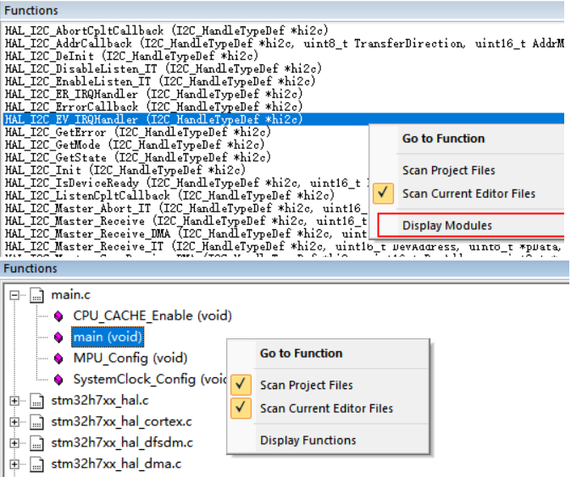
Task: Select Go to Function in upper context menu
Action: (x=443, y=139)
